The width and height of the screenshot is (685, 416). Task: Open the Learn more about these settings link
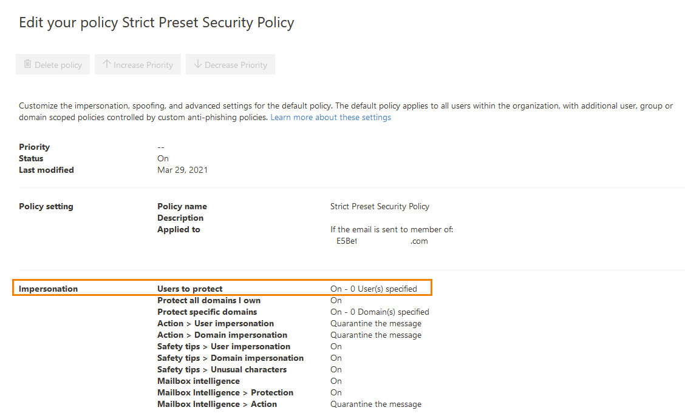pos(330,116)
